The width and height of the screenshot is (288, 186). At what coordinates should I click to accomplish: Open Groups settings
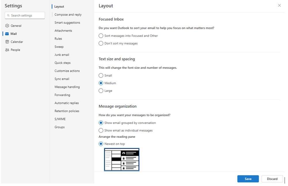click(x=60, y=127)
